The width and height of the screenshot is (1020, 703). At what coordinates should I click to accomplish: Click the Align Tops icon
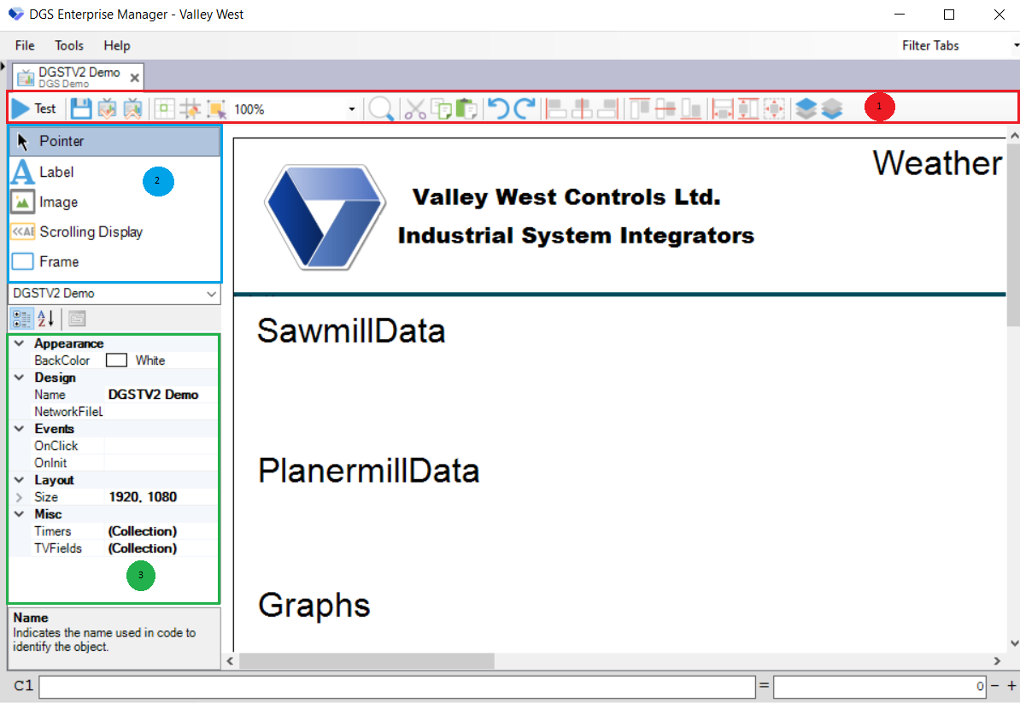pos(639,108)
